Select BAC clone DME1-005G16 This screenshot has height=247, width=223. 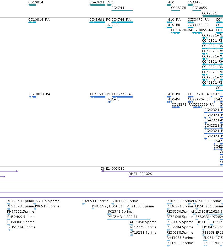(113, 169)
